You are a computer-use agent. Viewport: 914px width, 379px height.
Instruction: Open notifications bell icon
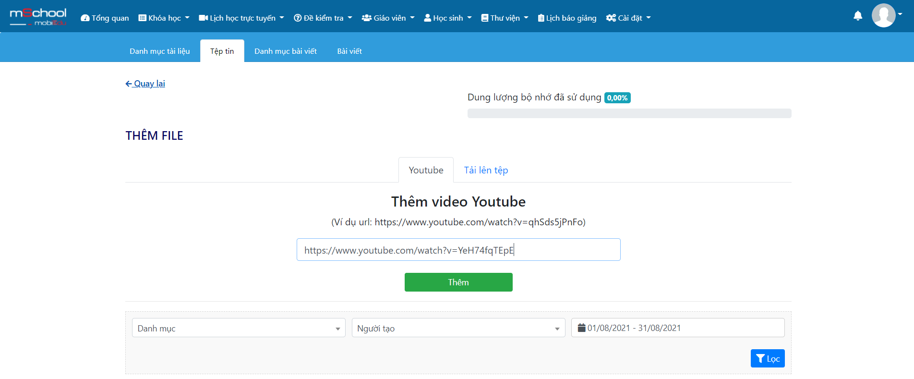[858, 16]
